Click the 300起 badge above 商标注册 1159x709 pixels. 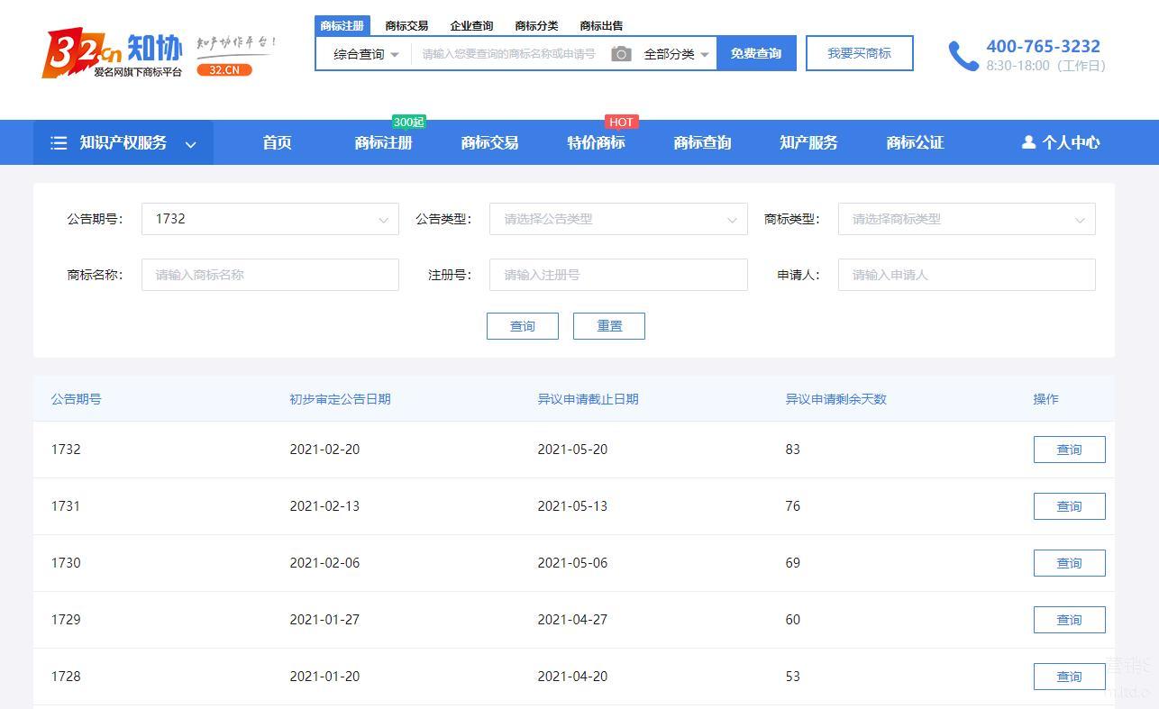408,123
